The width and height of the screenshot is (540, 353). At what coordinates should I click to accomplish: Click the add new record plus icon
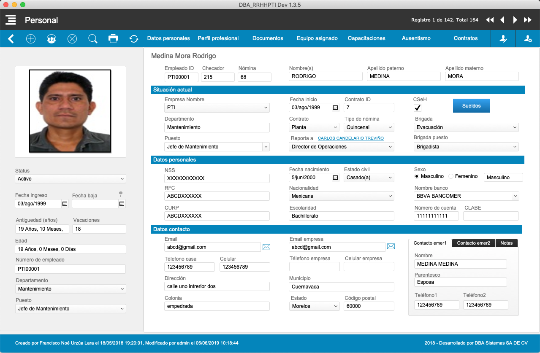[31, 39]
